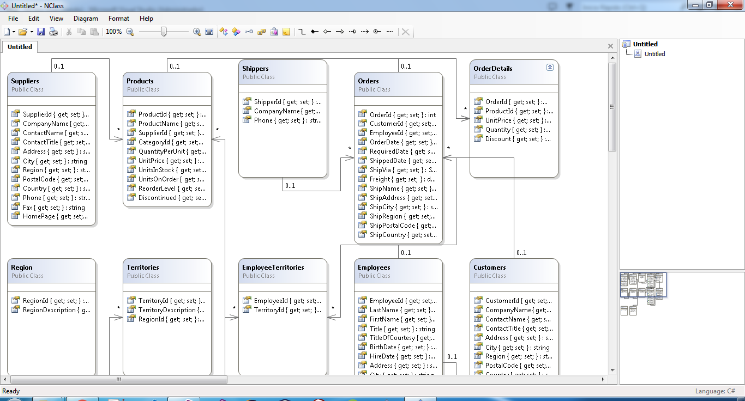Open the File menu

coord(13,19)
